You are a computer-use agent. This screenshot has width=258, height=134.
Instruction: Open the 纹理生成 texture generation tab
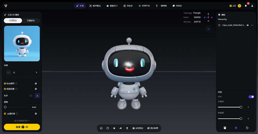coord(144,6)
